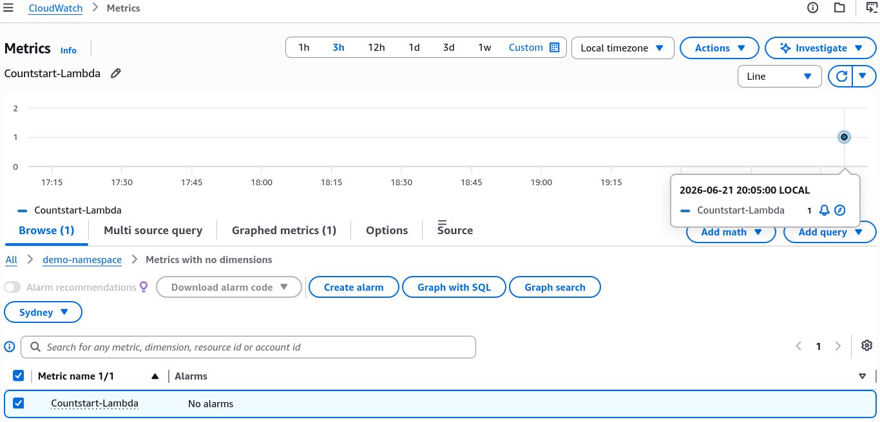
Task: Edit the Countstart-Lambda graph title pencil
Action: (x=116, y=73)
